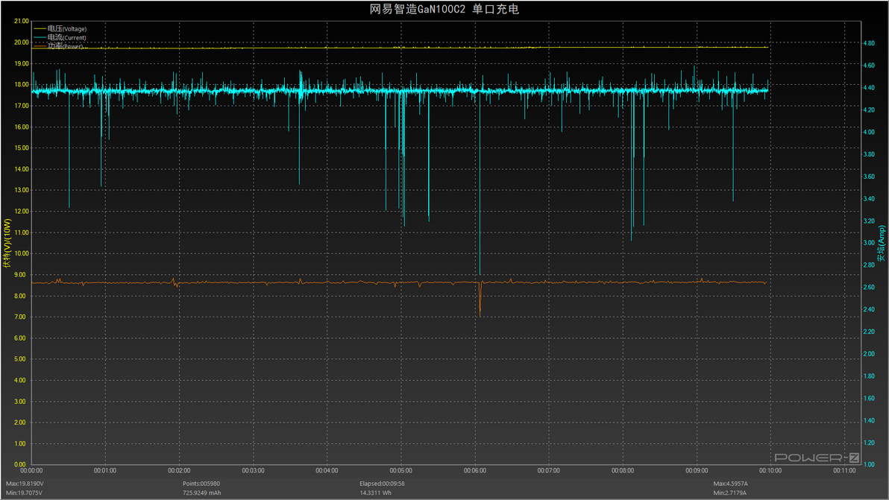Click the Max:19.8190V status value
Screen dimensions: 889x500
pyautogui.click(x=25, y=484)
